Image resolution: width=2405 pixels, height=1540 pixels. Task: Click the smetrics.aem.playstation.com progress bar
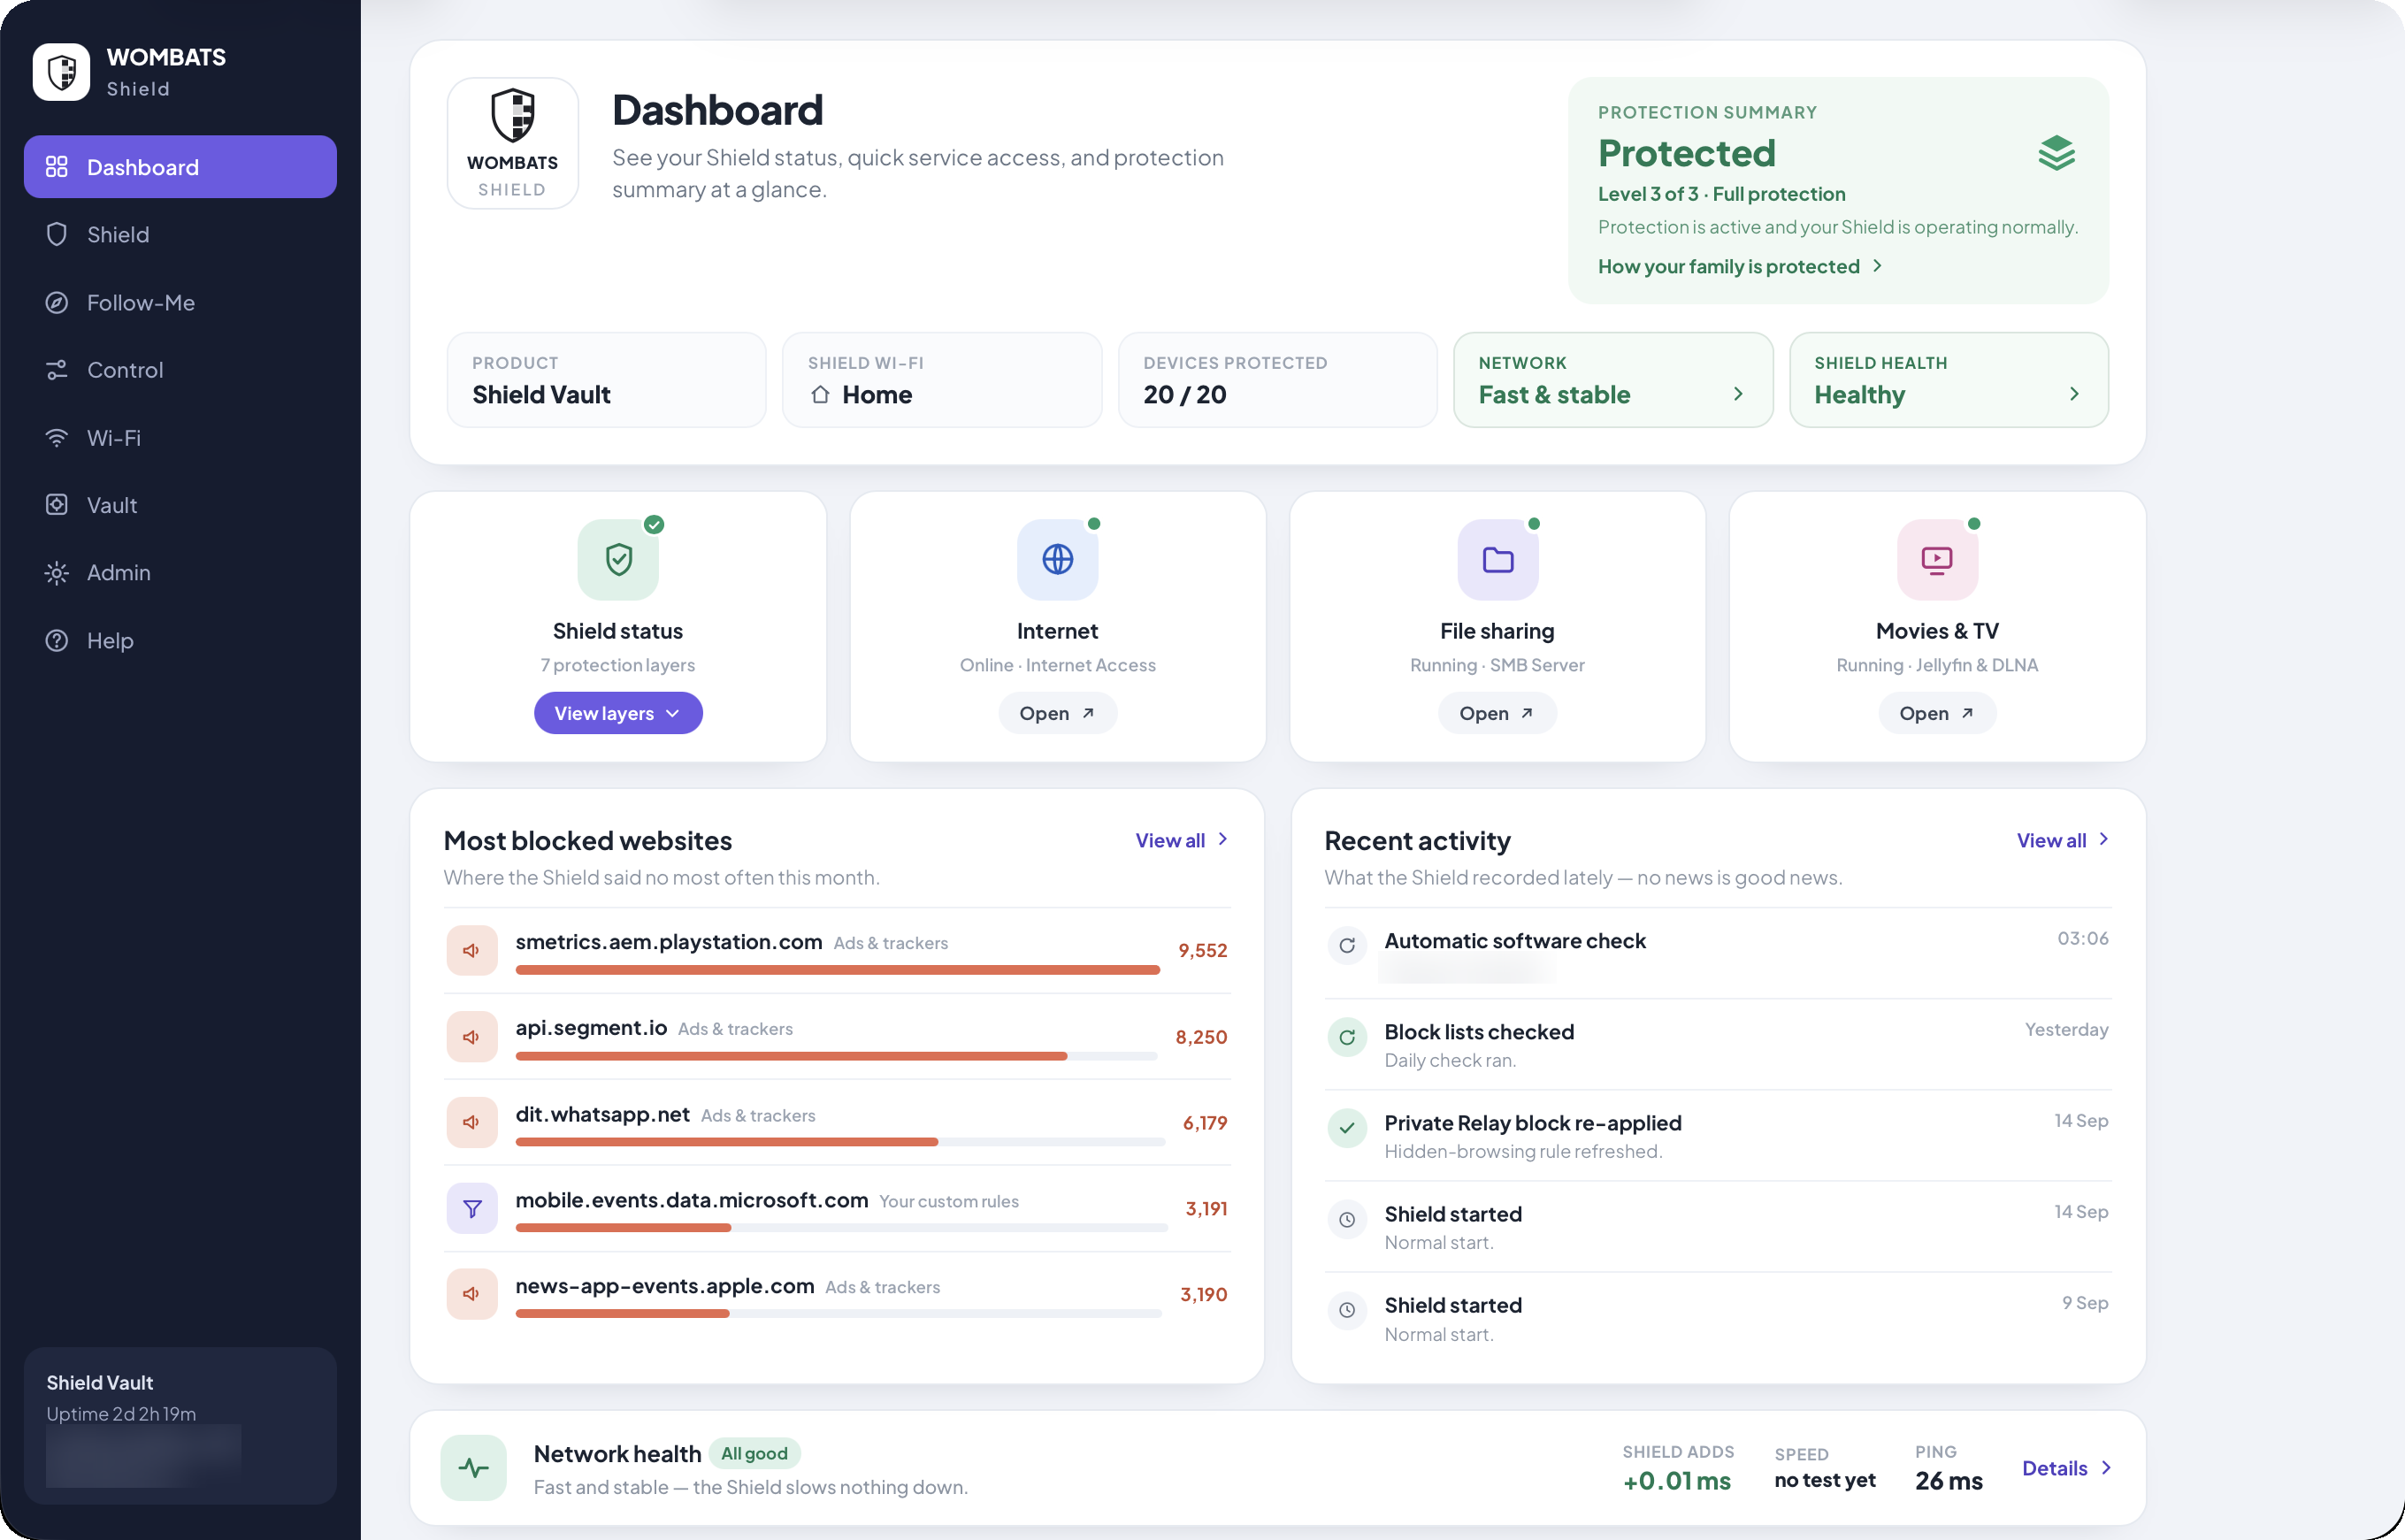[x=838, y=970]
